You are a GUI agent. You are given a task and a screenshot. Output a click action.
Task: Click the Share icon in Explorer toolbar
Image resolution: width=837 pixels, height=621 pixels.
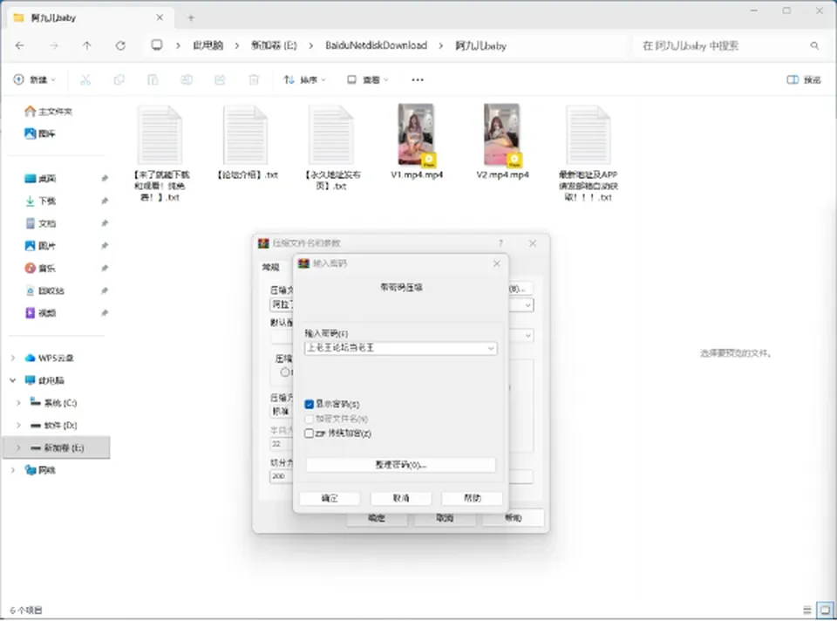(220, 80)
